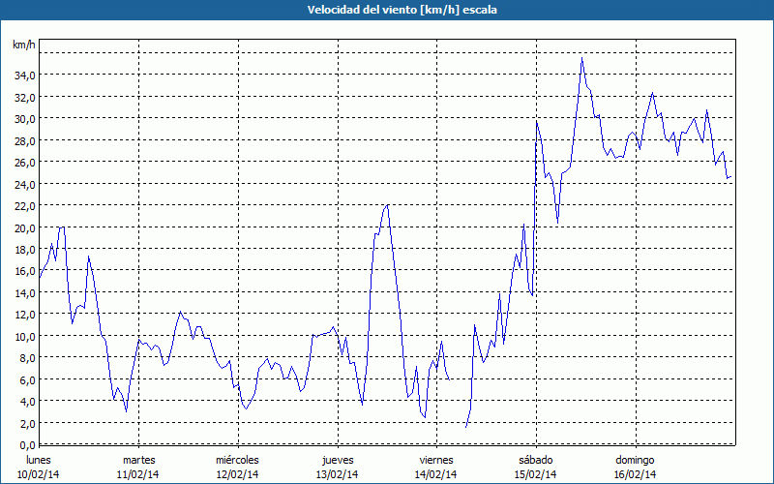774x484 pixels.
Task: Click the final data point of the line
Action: 730,178
